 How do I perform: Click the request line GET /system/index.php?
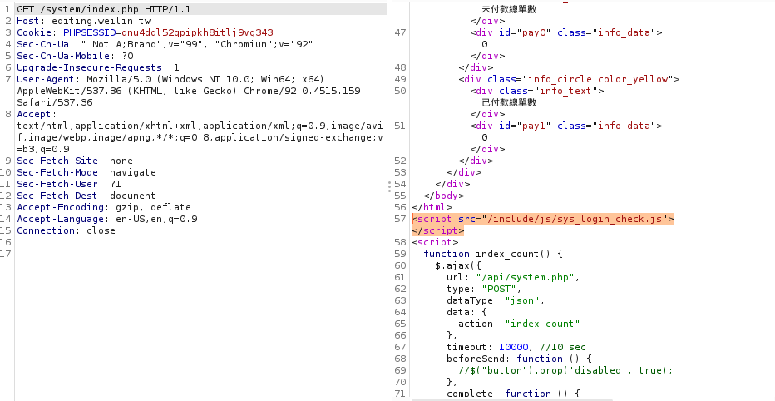pyautogui.click(x=104, y=9)
